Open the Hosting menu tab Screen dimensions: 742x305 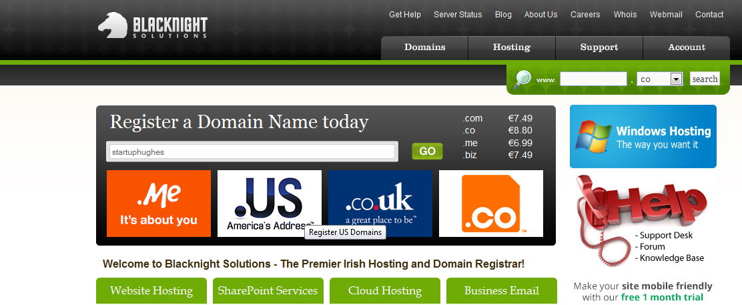click(x=512, y=47)
